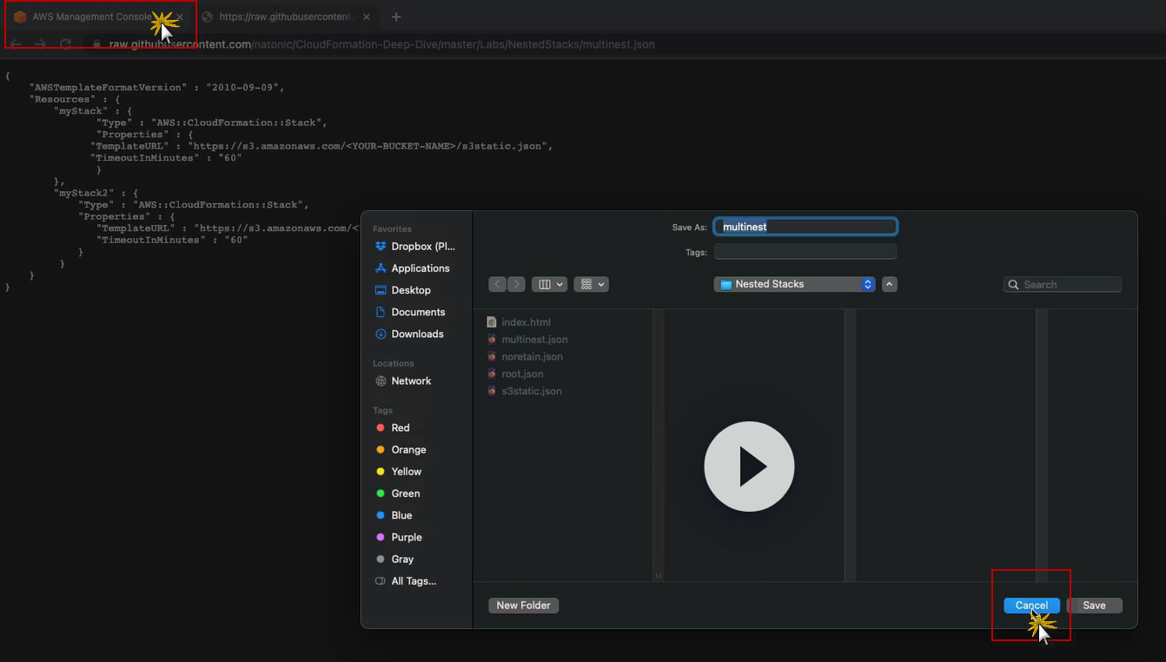Image resolution: width=1166 pixels, height=662 pixels.
Task: Reload the page with the refresh icon
Action: pos(65,43)
